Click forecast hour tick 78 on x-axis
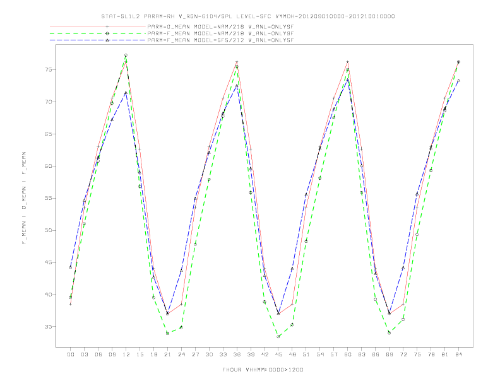 coord(431,354)
